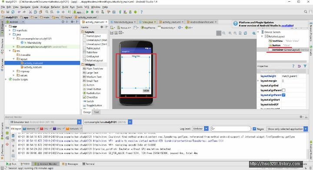Click the Properties help question mark icon
313x170 pixels.
pos(293,66)
